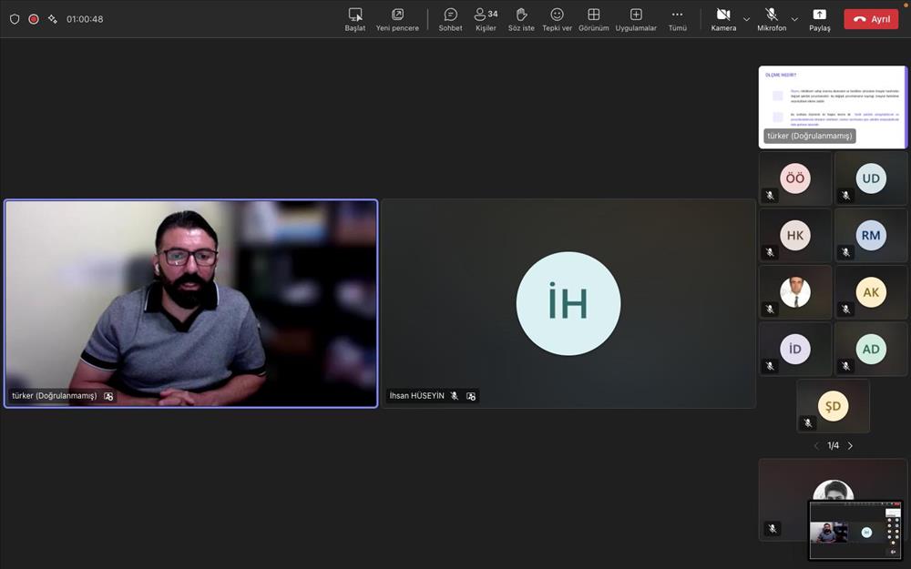Click icon beside türker (Doğrulanmamış) name
911x569 pixels.
[108, 396]
